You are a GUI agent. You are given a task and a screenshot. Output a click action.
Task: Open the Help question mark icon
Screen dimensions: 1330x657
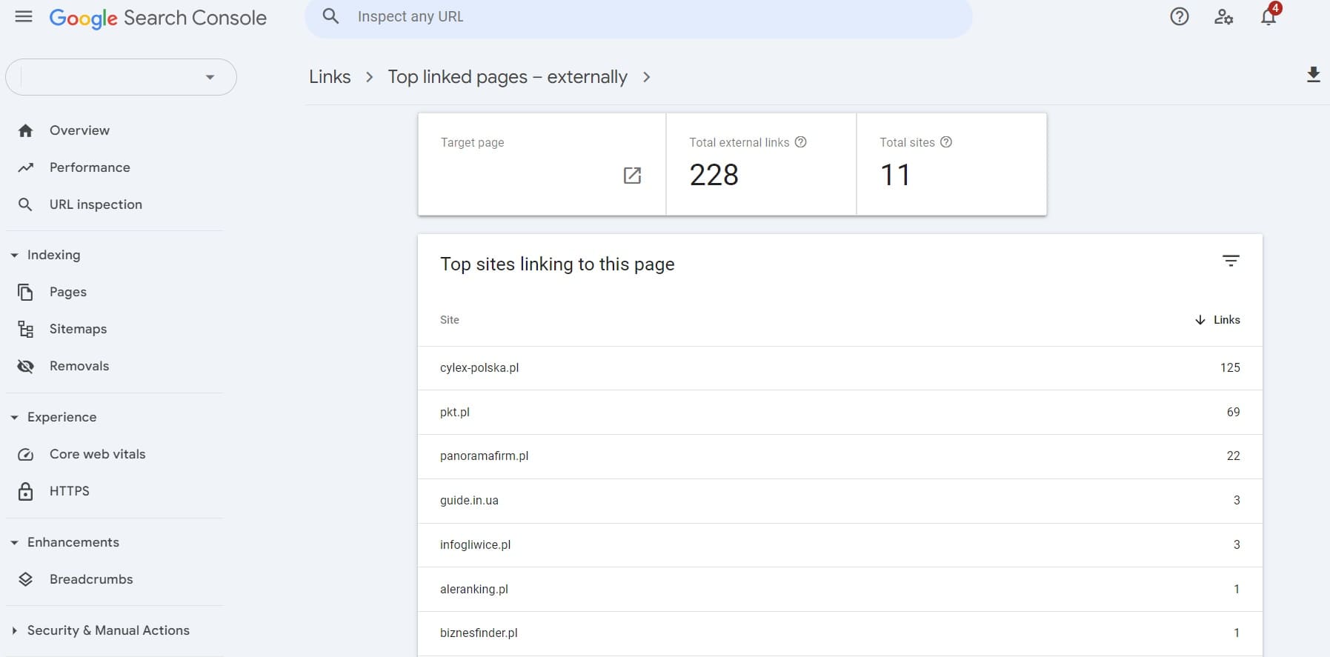pos(1180,16)
